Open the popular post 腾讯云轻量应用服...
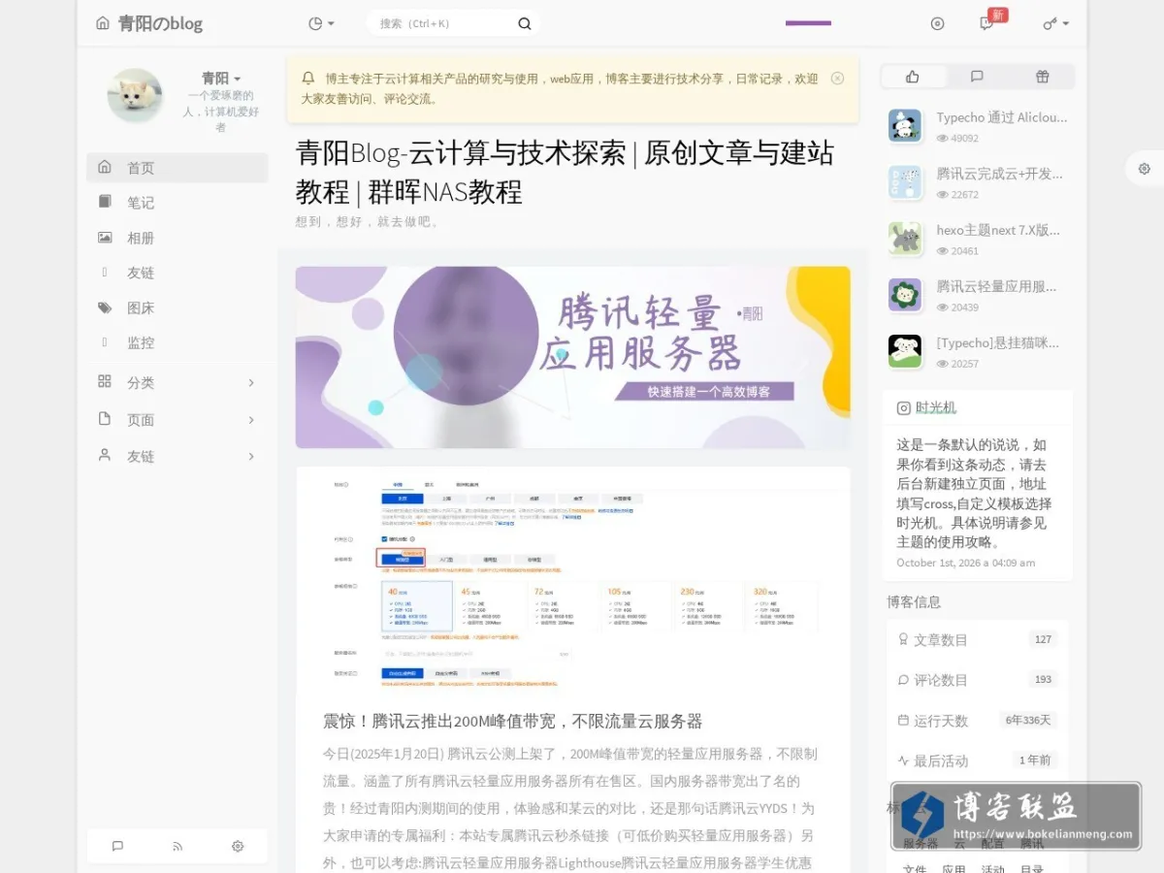1164x873 pixels. 996,286
